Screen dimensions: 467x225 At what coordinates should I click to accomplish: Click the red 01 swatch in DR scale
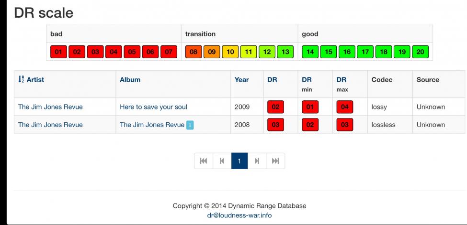pos(58,52)
